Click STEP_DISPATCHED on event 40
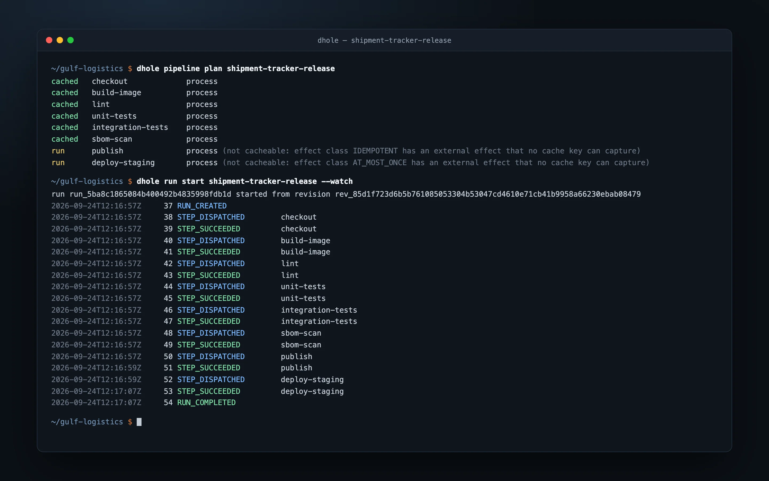 pos(211,241)
